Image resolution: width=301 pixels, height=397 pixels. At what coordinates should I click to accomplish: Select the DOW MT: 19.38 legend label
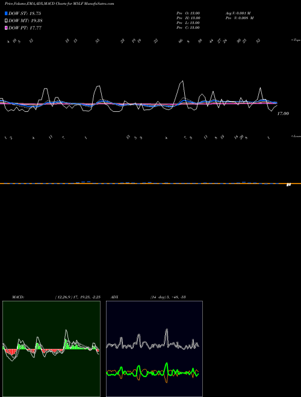coord(25,21)
